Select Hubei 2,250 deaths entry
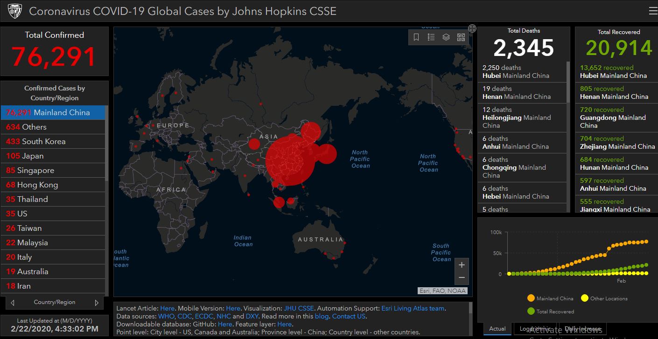 click(x=522, y=72)
